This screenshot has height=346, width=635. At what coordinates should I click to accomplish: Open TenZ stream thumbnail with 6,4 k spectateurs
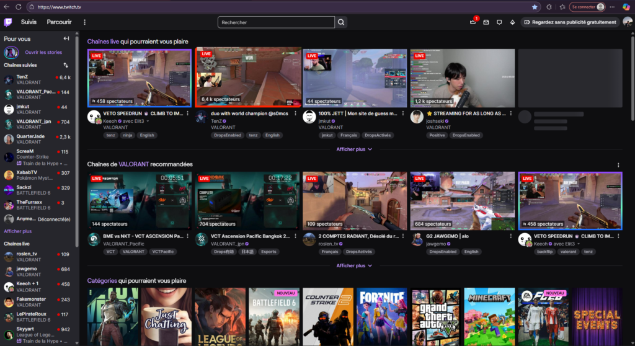pos(248,78)
